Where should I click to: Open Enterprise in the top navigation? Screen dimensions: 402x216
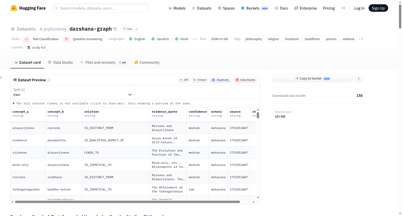pos(306,8)
